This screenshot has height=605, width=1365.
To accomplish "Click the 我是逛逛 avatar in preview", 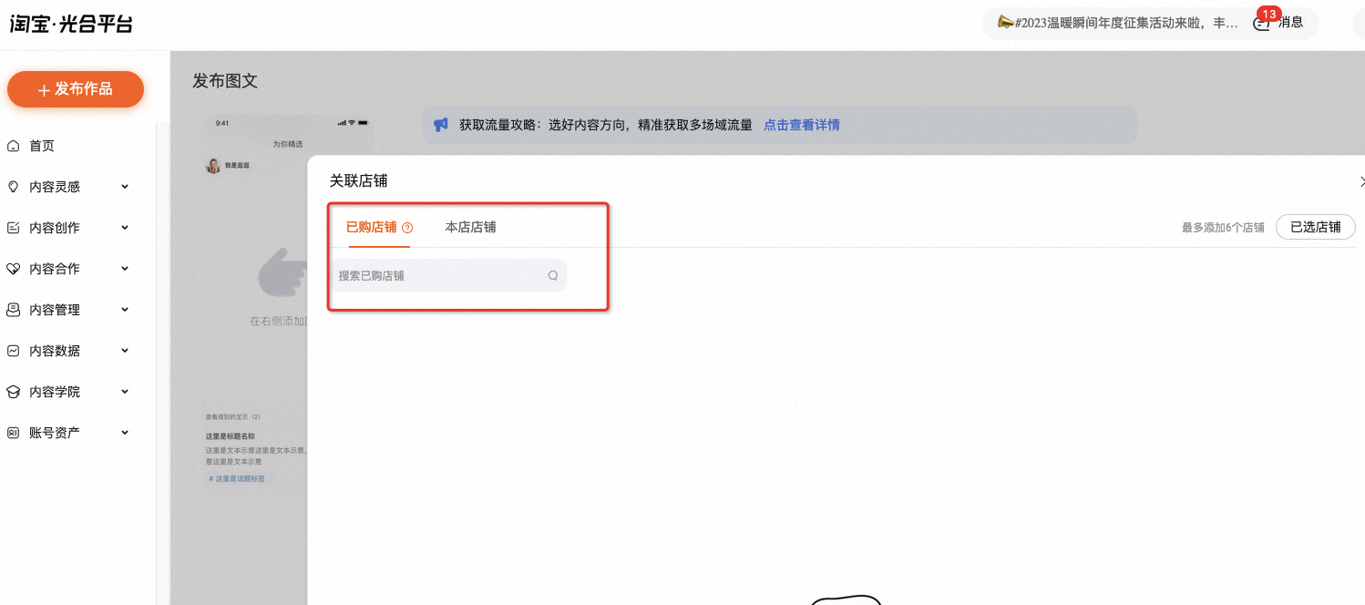I will [x=213, y=166].
